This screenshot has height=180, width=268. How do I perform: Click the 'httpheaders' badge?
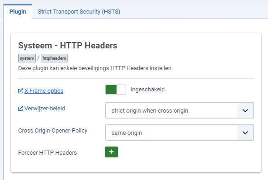click(54, 58)
